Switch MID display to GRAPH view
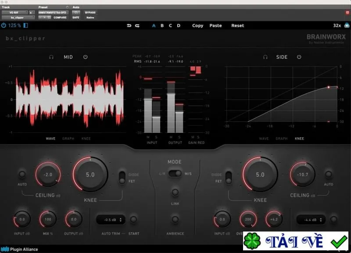This screenshot has width=351, height=253. coord(68,139)
